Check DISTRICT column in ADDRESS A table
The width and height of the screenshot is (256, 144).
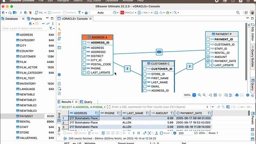coord(84,56)
